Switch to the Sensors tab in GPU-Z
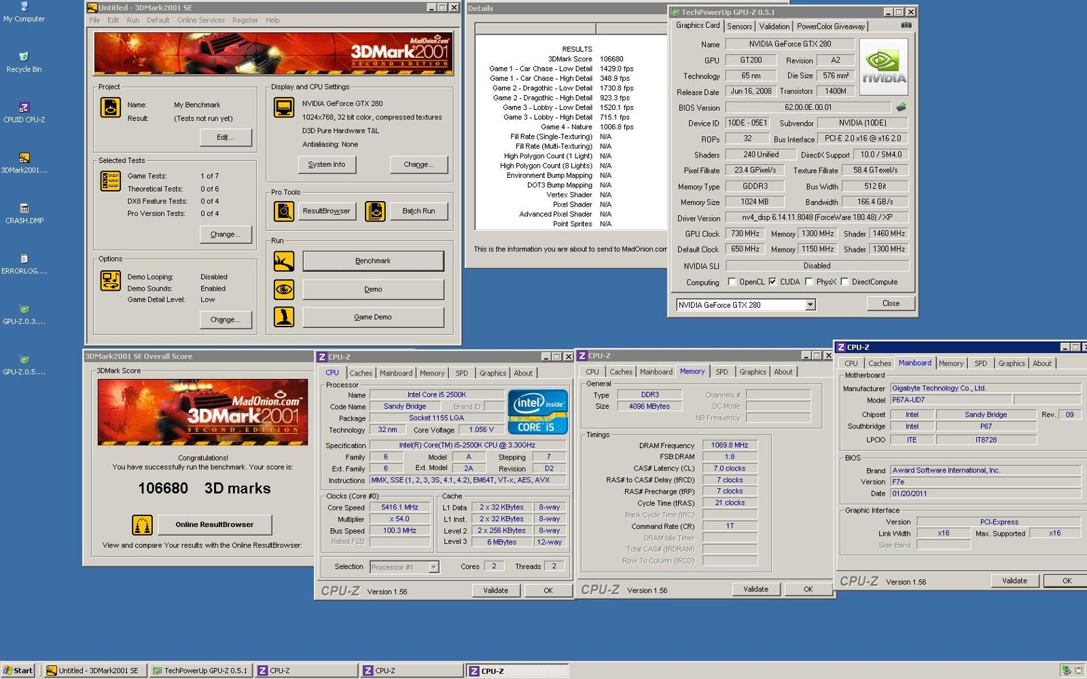1087x679 pixels. tap(739, 26)
